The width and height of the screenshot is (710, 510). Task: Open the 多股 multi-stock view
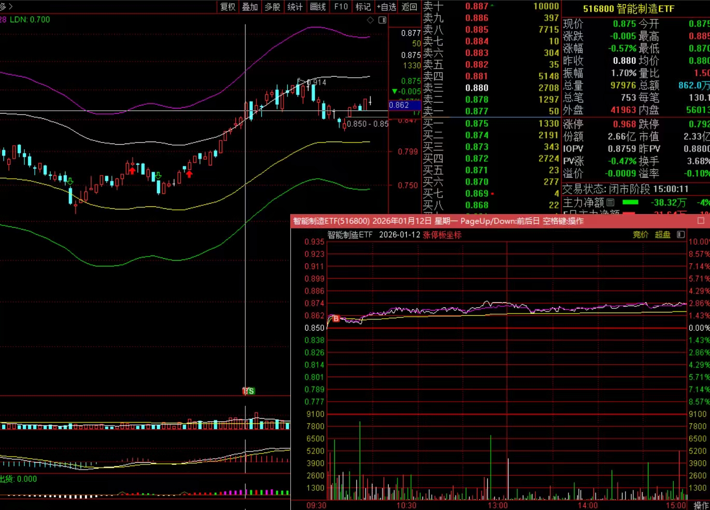[273, 7]
